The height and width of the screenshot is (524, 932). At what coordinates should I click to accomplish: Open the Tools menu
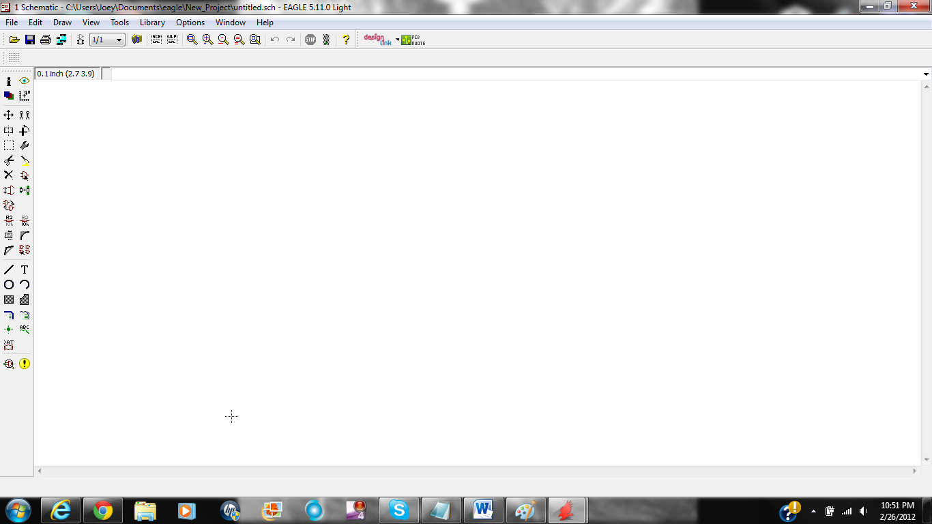[x=120, y=23]
